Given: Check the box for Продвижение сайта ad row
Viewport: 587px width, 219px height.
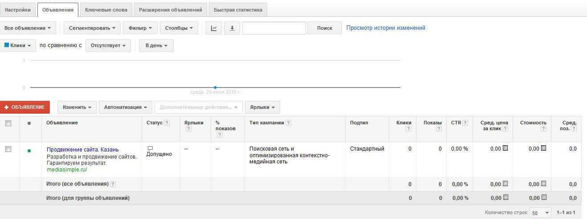Looking at the screenshot, I should click(8, 149).
